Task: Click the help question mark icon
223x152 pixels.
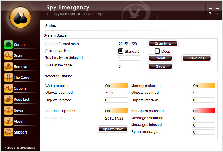Action: point(210,14)
